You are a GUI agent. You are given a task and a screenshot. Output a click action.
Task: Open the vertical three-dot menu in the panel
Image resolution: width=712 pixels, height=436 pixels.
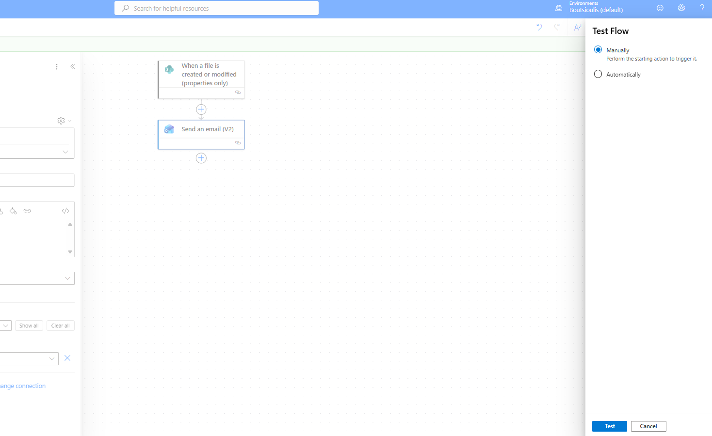click(x=57, y=67)
